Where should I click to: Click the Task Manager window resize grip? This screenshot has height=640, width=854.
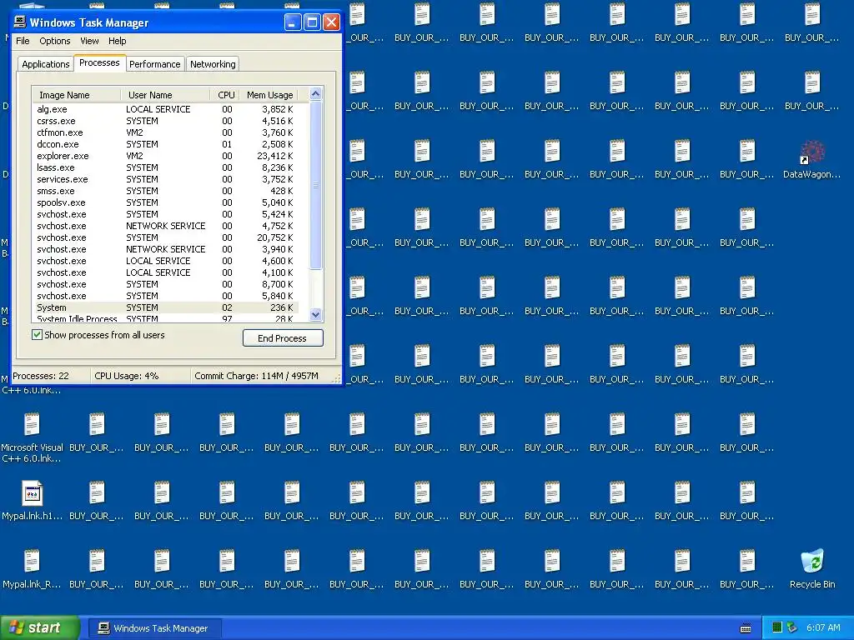[x=336, y=377]
